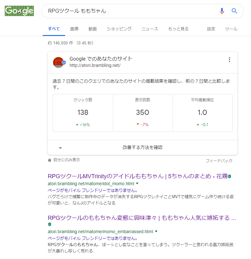The height and width of the screenshot is (259, 251).
Task: Click the 表示回数 value 350
Action: [x=143, y=113]
